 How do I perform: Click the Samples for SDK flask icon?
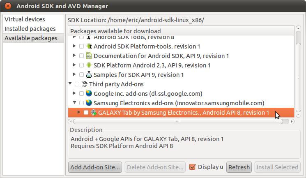click(x=89, y=74)
